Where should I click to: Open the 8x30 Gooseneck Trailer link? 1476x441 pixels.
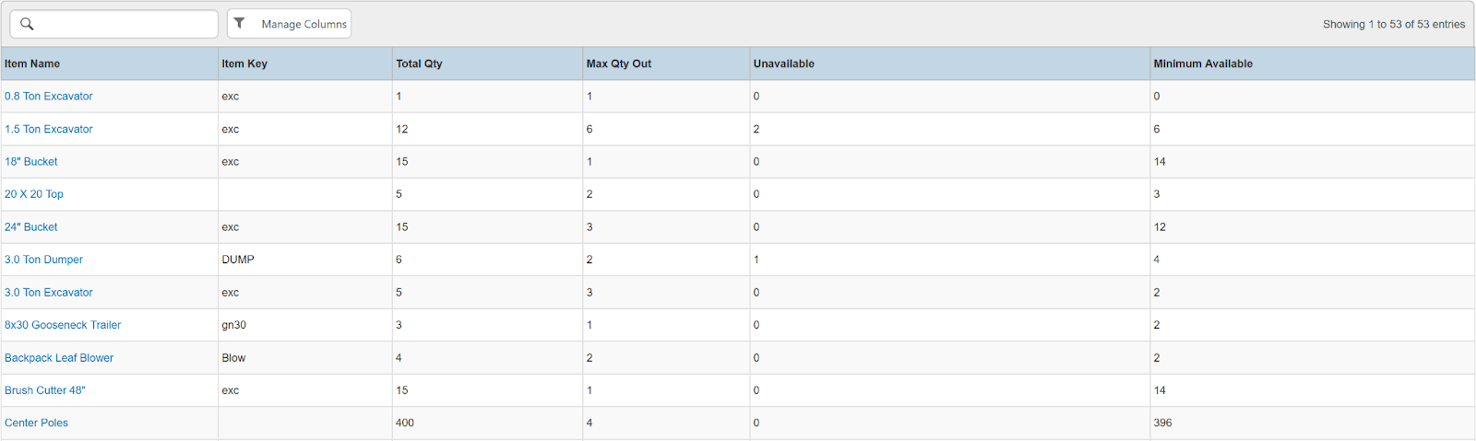pos(63,325)
